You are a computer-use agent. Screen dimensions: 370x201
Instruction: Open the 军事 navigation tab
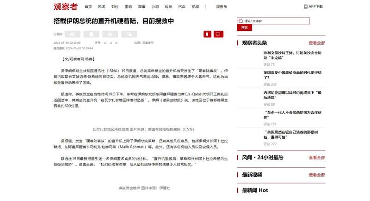tap(142, 7)
